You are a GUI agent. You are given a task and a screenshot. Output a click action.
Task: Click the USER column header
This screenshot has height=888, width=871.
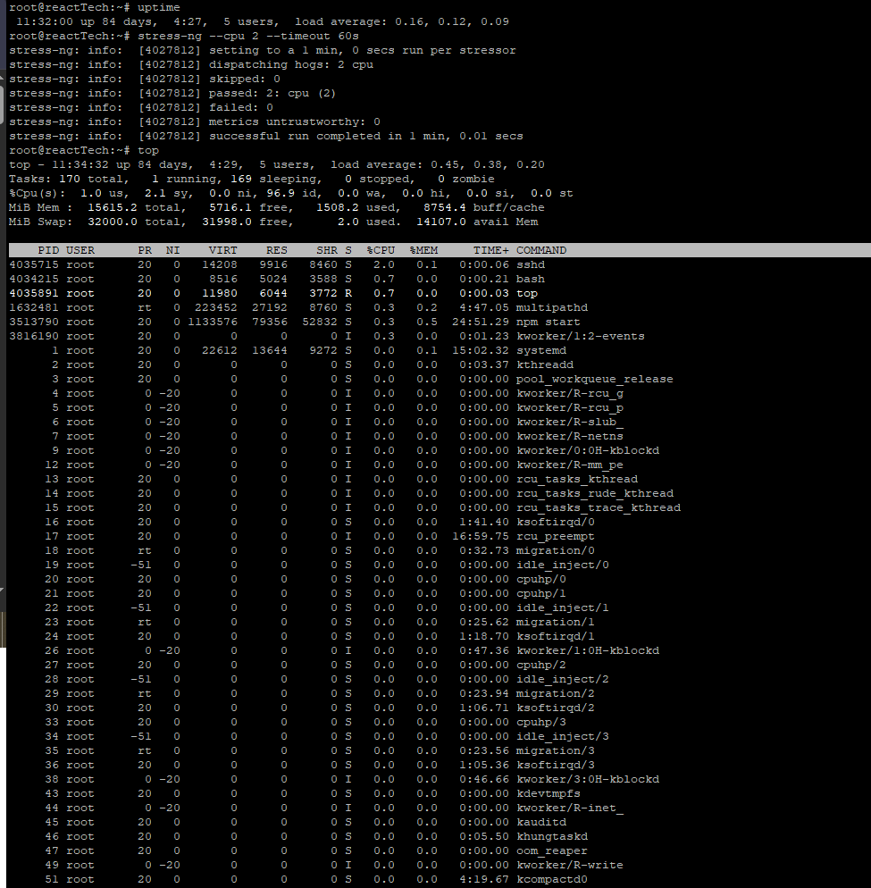[80, 250]
